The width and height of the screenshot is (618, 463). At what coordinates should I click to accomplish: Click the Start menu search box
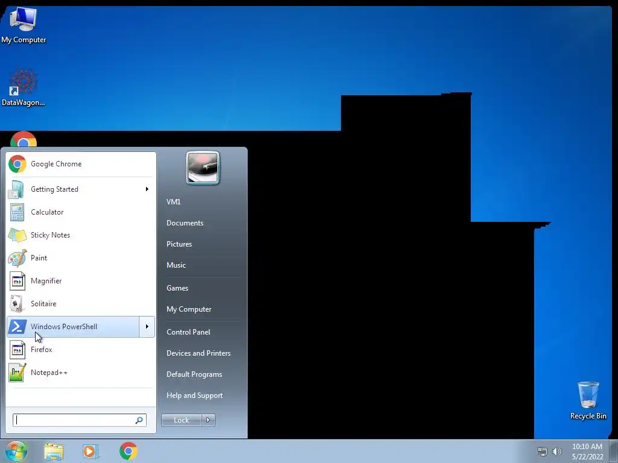point(79,420)
